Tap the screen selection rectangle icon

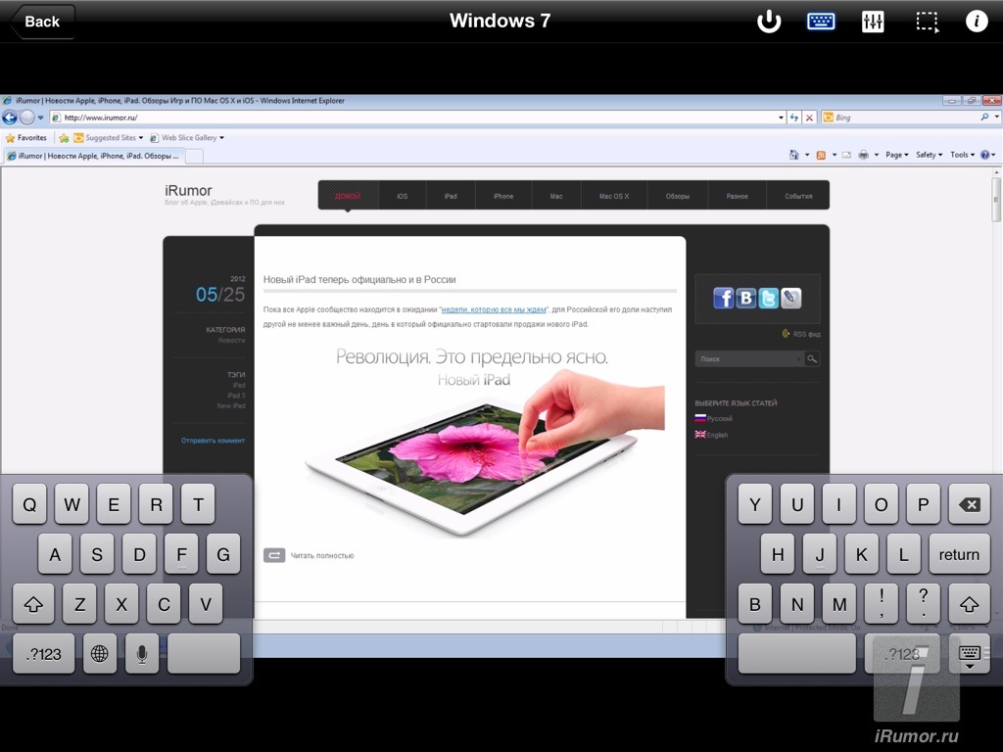point(927,22)
